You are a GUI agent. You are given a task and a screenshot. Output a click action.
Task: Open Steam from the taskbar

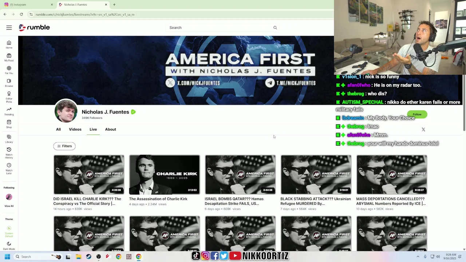coord(88,257)
